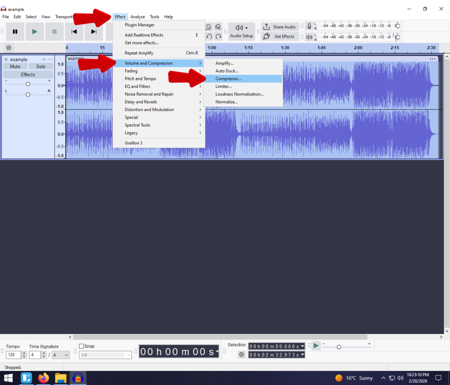Open time signature denominator dropdown
Image resolution: width=450 pixels, height=385 pixels.
(x=61, y=355)
